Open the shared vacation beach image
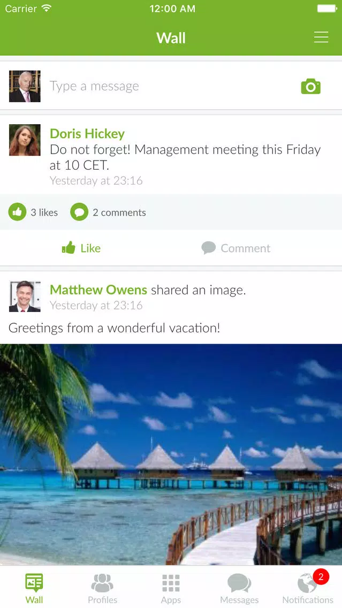Image resolution: width=342 pixels, height=608 pixels. coord(171,454)
